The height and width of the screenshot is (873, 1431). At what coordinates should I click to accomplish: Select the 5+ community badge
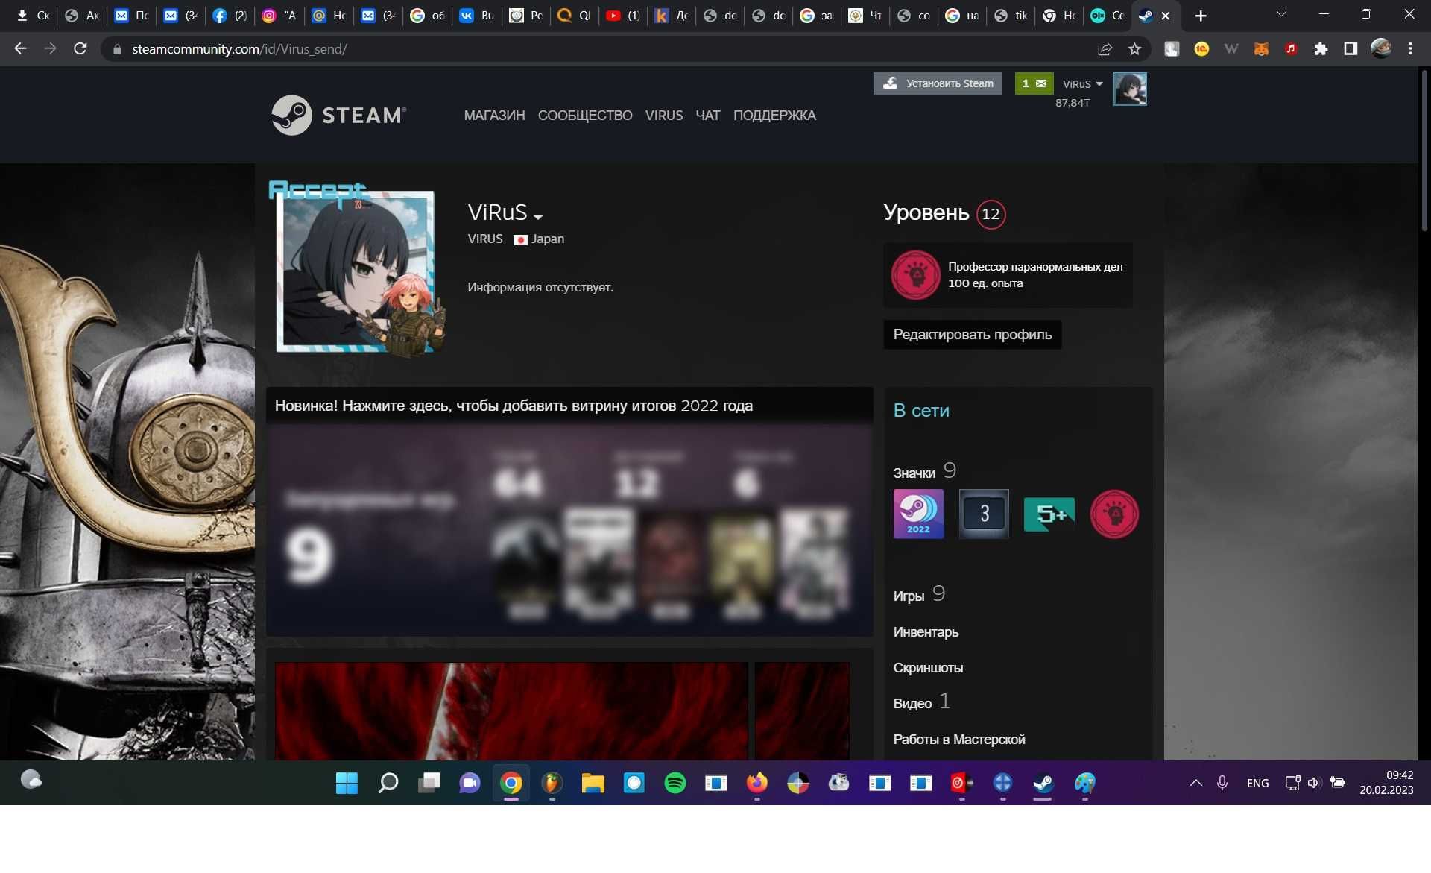point(1049,514)
